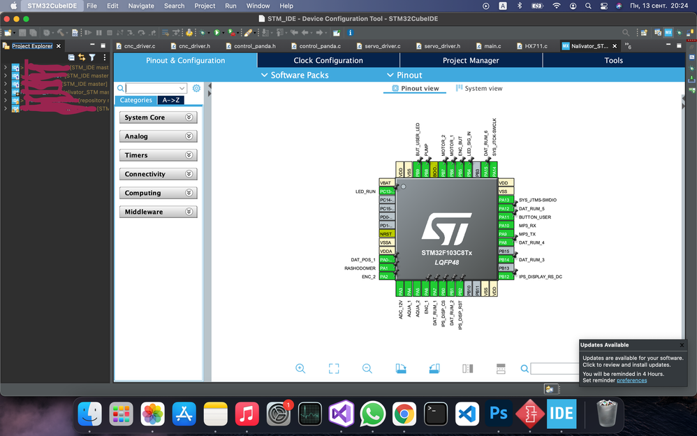The image size is (697, 436).
Task: Zoom out of the pinout chip view
Action: click(x=367, y=368)
